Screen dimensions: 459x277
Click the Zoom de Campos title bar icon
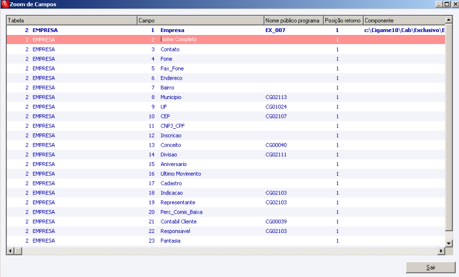coord(5,4)
